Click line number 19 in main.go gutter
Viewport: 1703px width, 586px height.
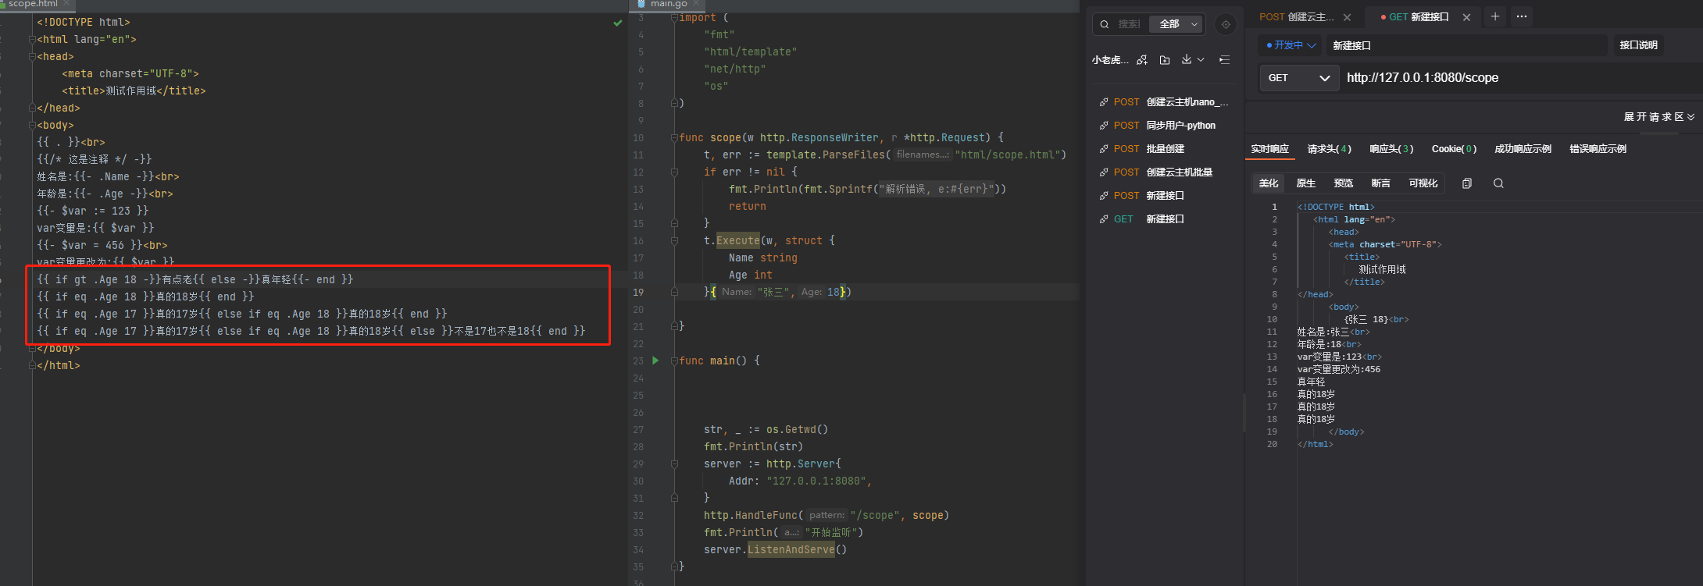click(638, 292)
